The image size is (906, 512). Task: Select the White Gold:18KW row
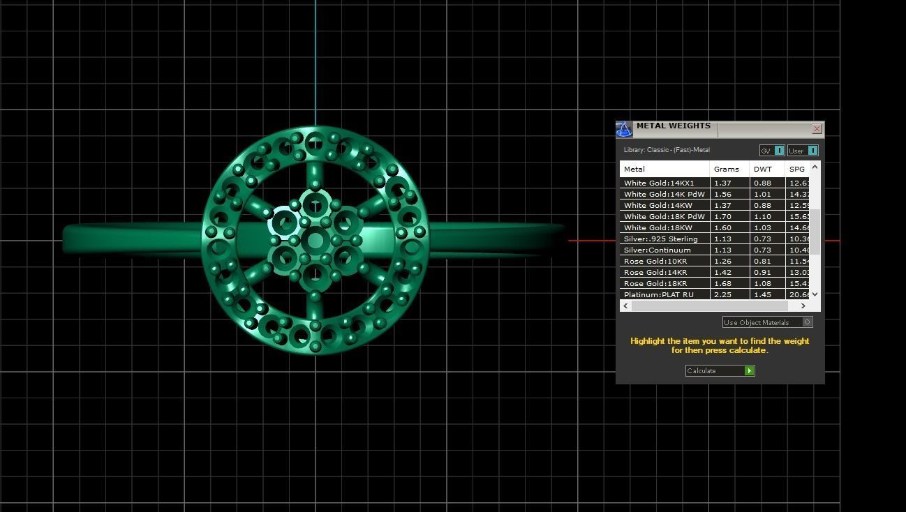point(715,227)
